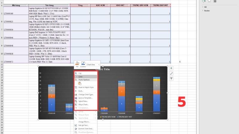The height and width of the screenshot is (134, 239).
Task: Open filter dropdown on TRƯNG BÀY HKT header
Action: pyautogui.click(x=169, y=5)
